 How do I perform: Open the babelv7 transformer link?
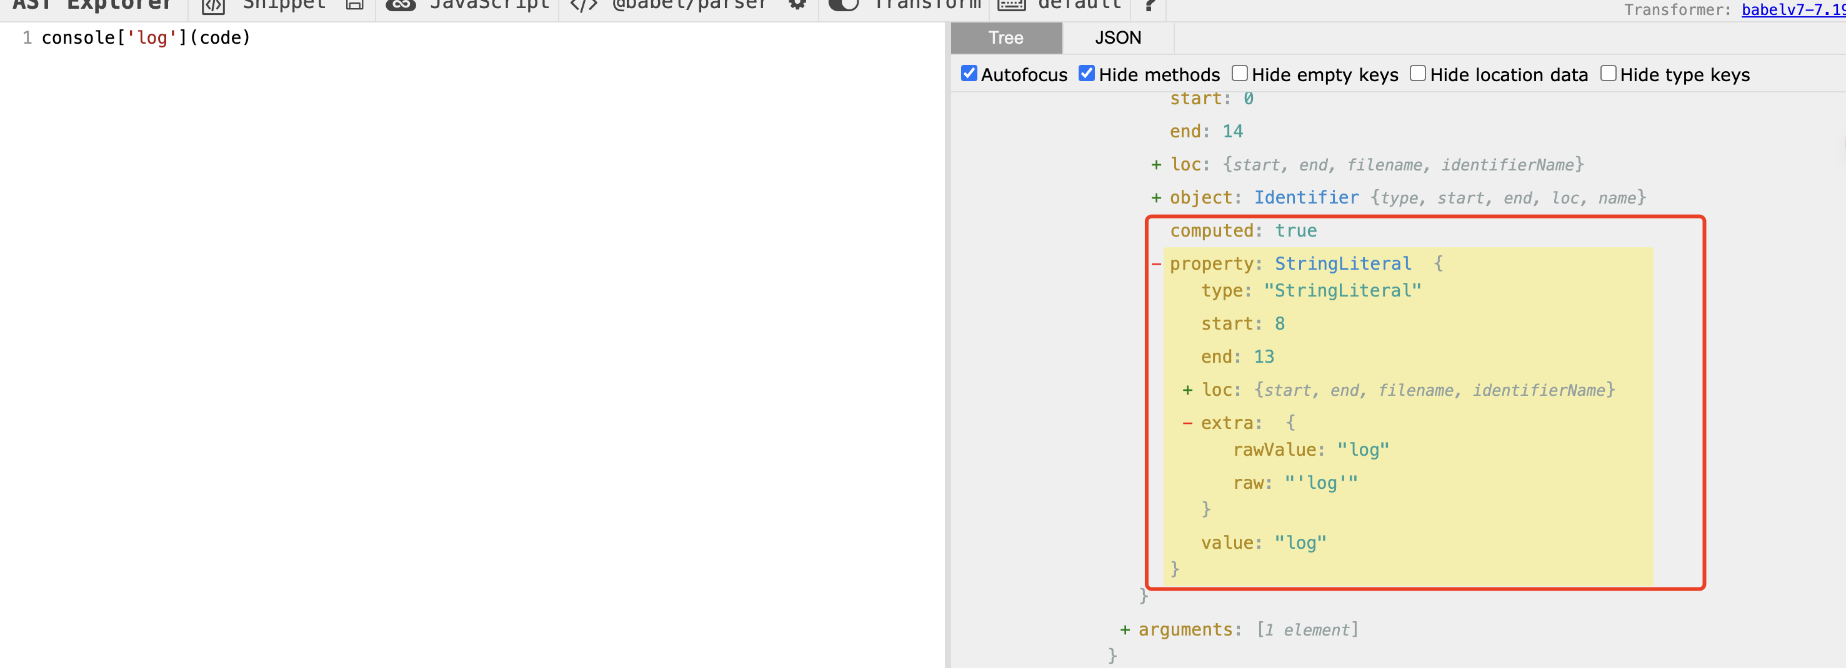tap(1794, 9)
